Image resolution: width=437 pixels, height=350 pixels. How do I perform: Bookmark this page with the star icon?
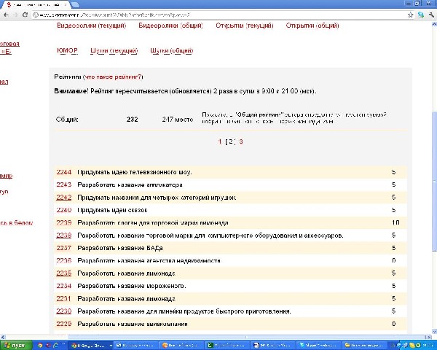[410, 15]
